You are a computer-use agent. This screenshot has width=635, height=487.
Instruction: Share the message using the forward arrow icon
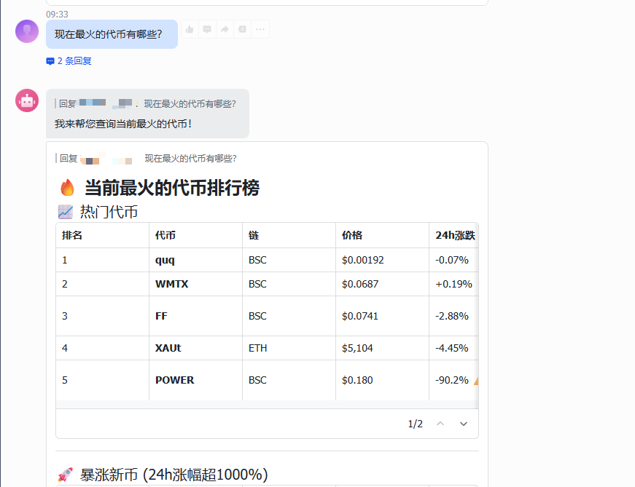[225, 29]
